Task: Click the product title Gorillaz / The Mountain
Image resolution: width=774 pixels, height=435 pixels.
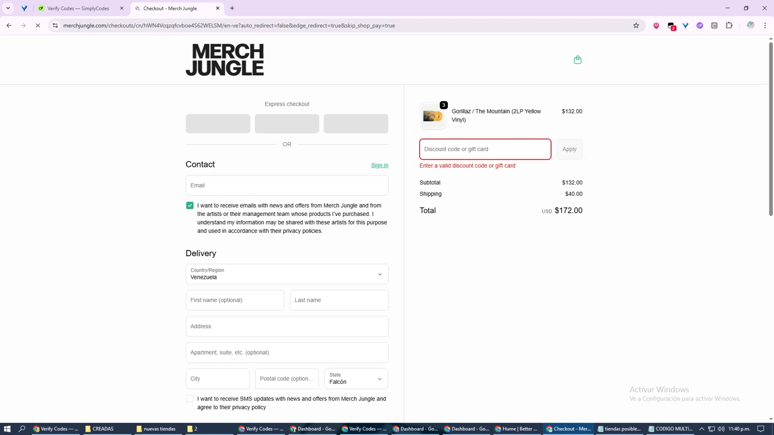Action: point(496,115)
